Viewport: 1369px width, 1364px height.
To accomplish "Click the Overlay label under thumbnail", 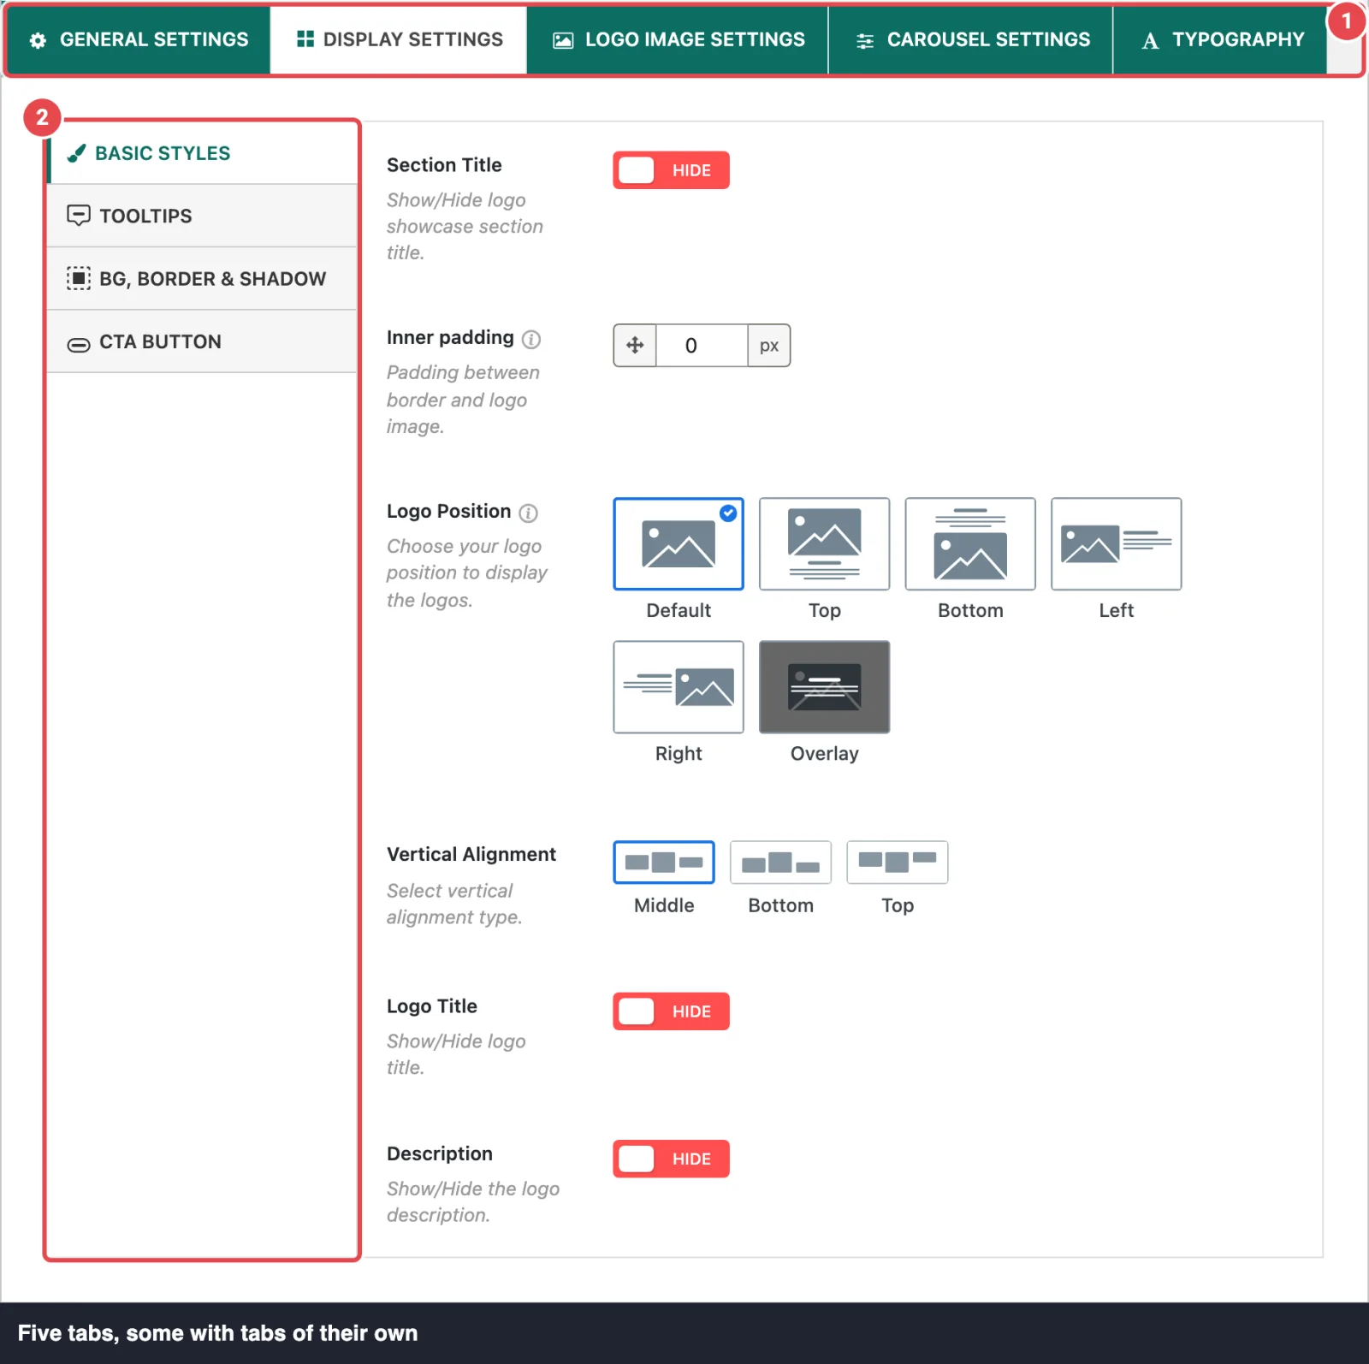I will [824, 754].
